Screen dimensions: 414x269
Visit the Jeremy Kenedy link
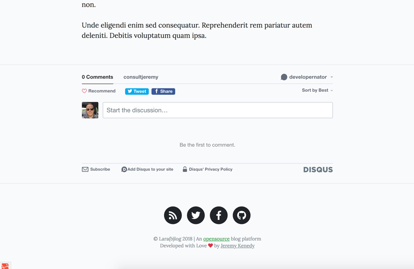pos(237,245)
